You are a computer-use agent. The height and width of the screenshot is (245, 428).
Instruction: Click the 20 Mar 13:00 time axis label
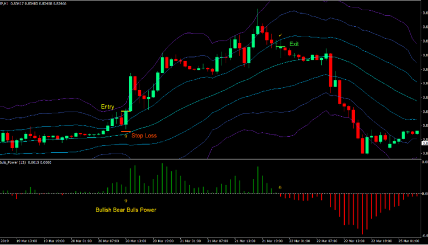[135, 241]
